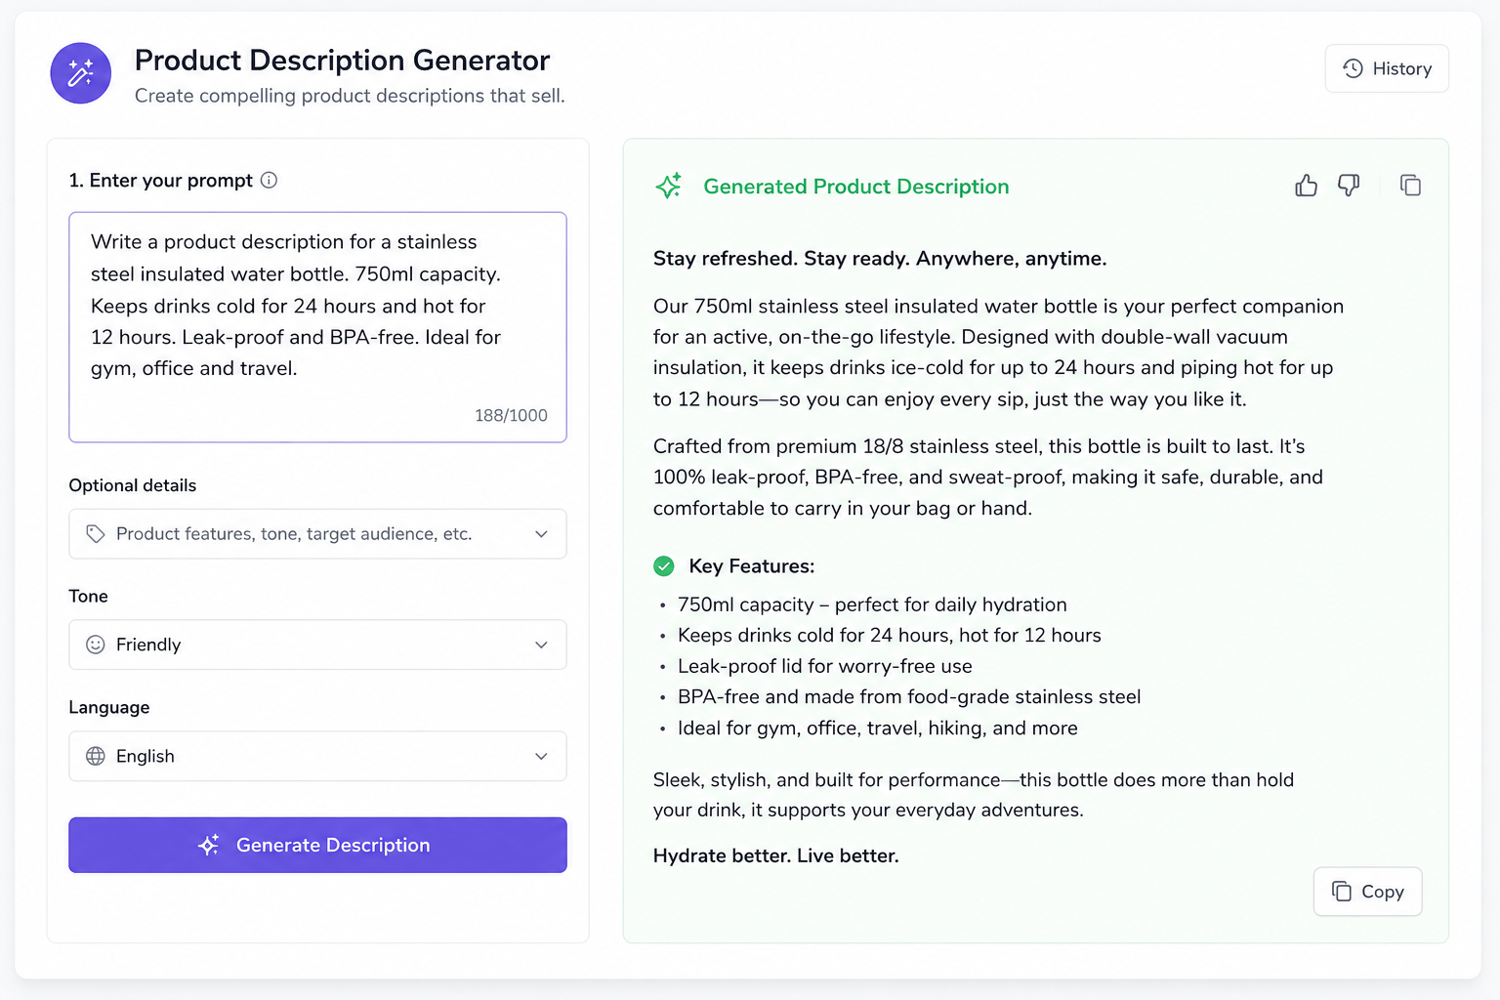Open the History panel
1500x1000 pixels.
(1387, 68)
